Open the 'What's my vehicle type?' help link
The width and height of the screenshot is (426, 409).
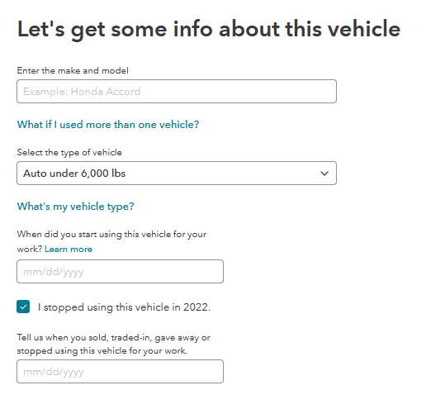click(75, 207)
